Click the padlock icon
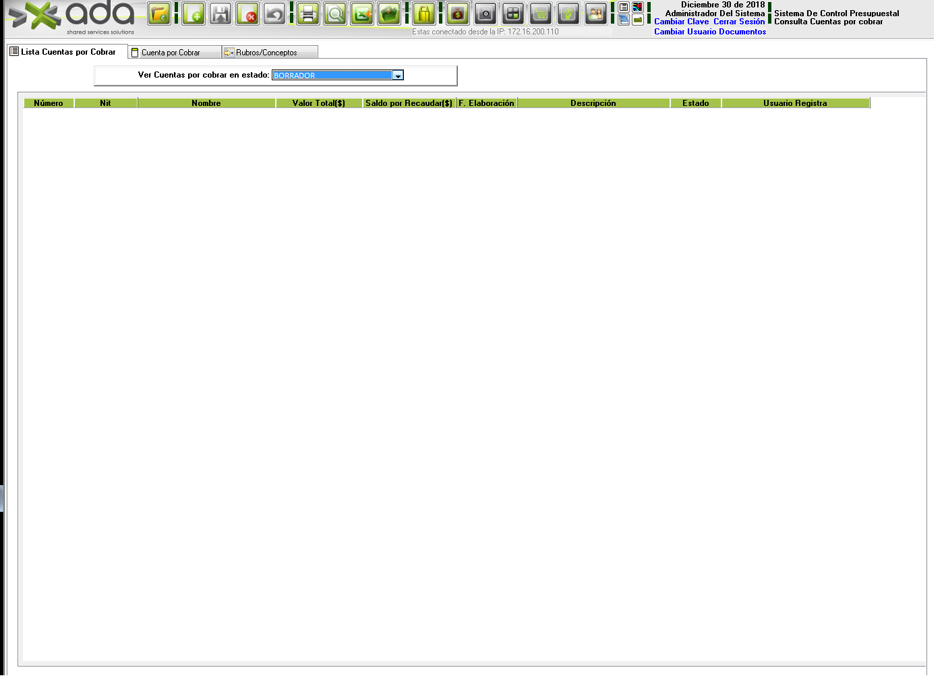944x680 pixels. (424, 13)
